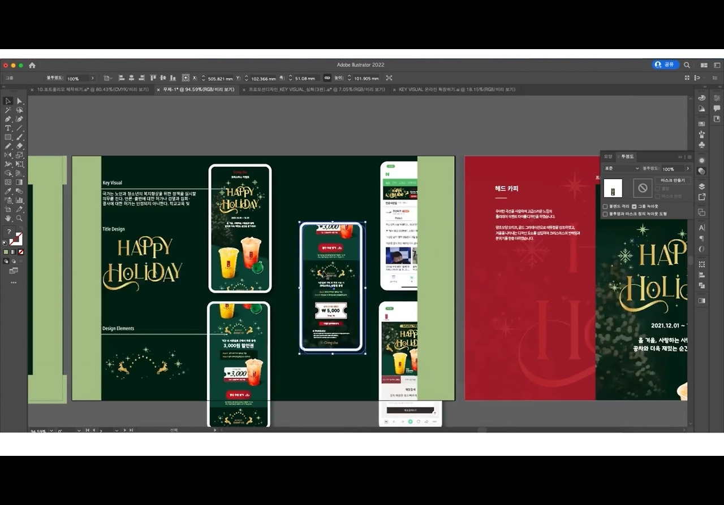Enable the 블렌드 격리 checkbox
The width and height of the screenshot is (724, 505).
click(x=605, y=207)
